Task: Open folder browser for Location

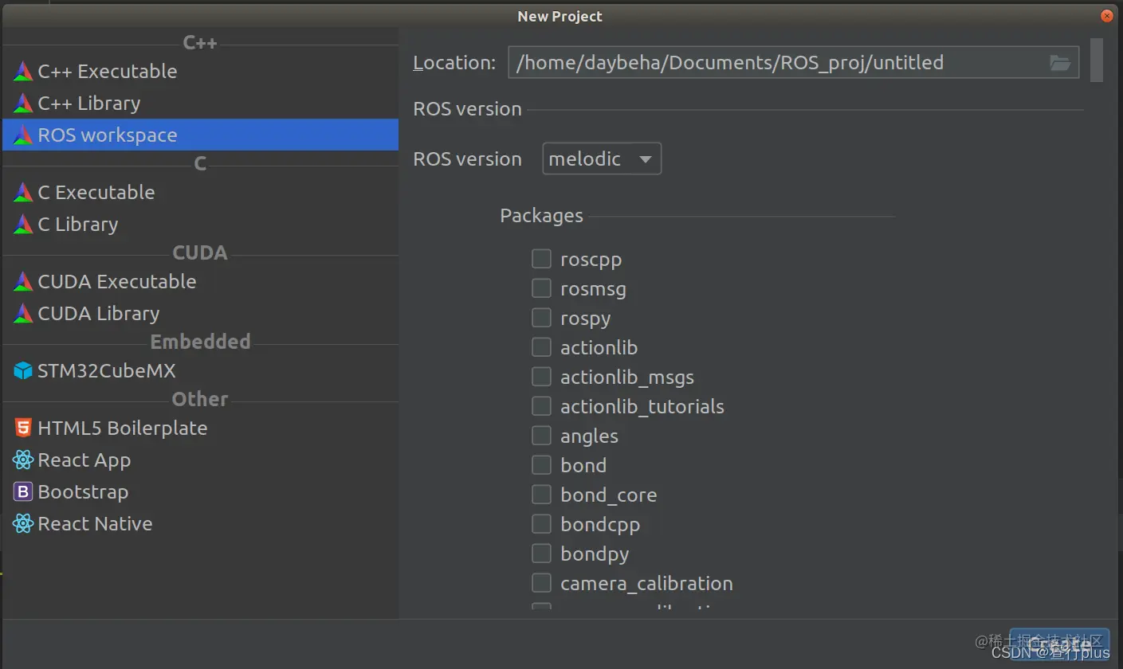Action: (1059, 63)
